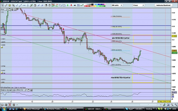This screenshot has height=111, width=178.
Task: Click the green checkmark chart tool
Action: [31, 5]
